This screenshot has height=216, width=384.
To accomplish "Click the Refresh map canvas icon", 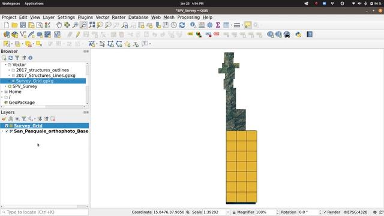I will 182,25.
